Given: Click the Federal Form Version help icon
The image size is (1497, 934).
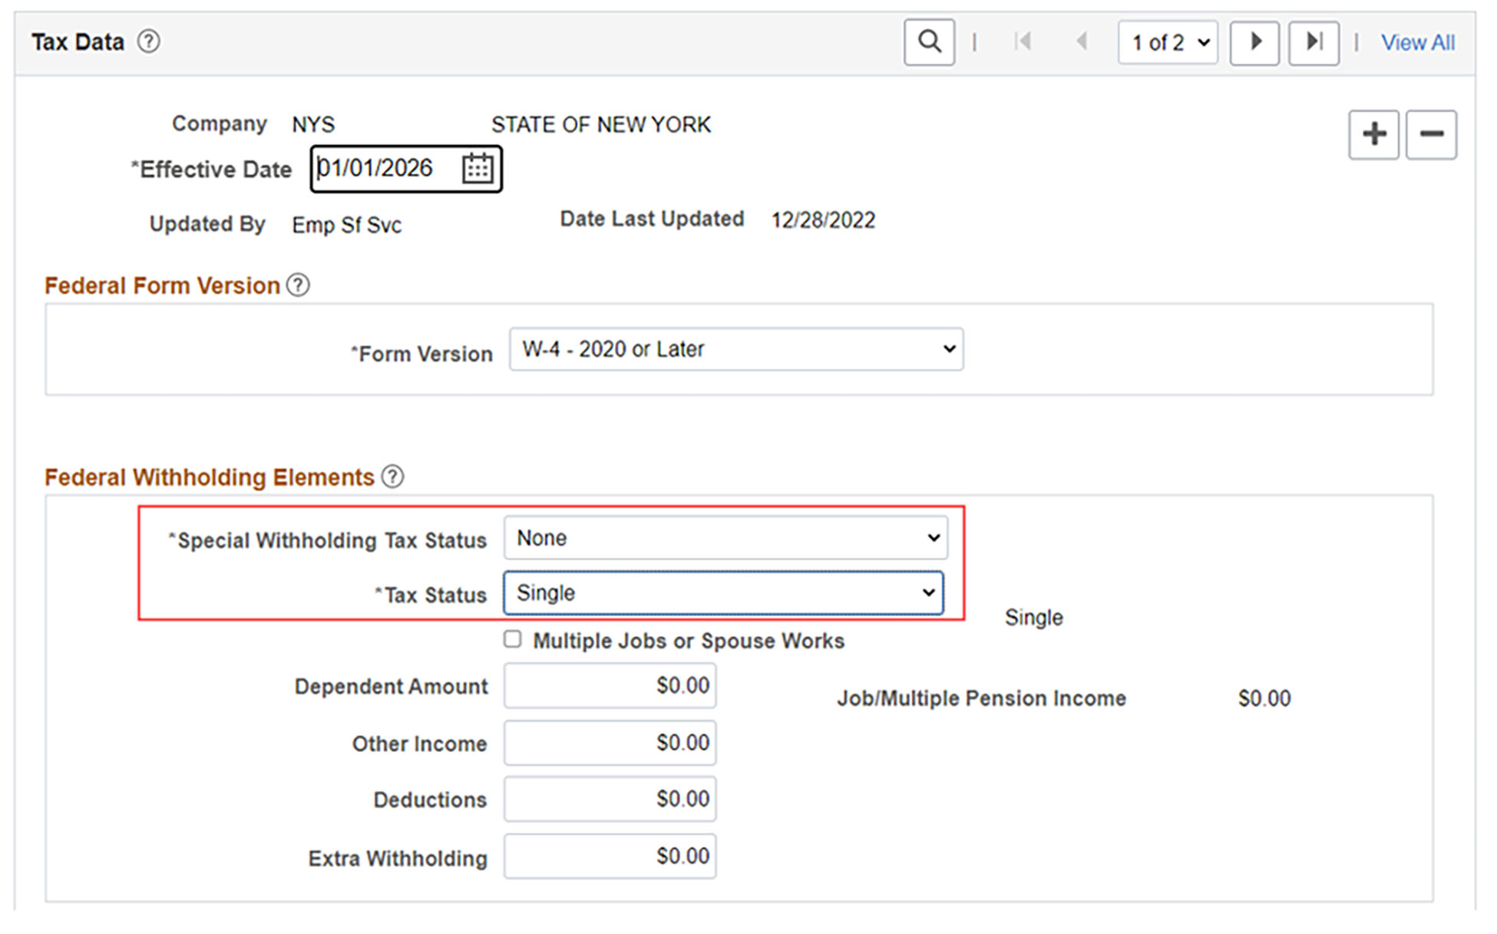Looking at the screenshot, I should tap(298, 285).
